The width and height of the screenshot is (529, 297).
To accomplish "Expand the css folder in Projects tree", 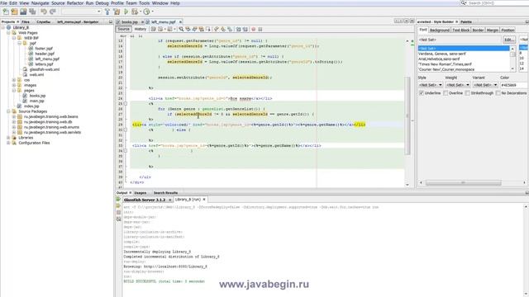I will 14,80.
